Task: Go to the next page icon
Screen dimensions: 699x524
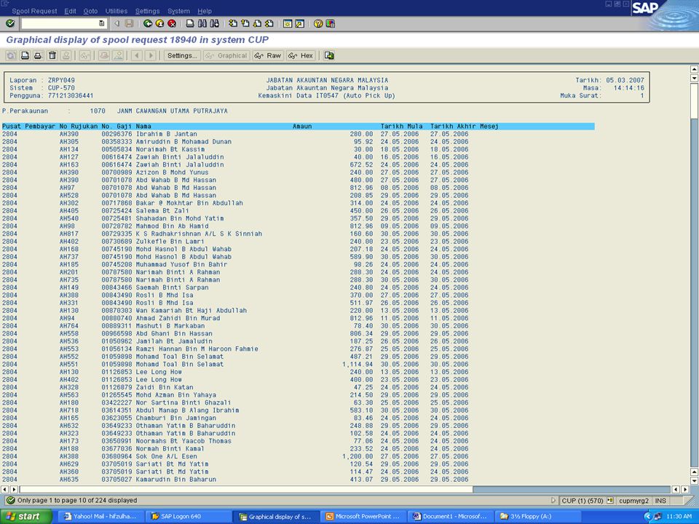Action: (x=257, y=23)
